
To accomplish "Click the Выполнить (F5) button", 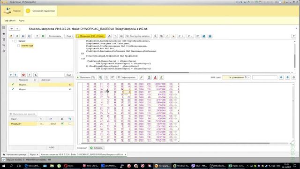I will (86, 77).
